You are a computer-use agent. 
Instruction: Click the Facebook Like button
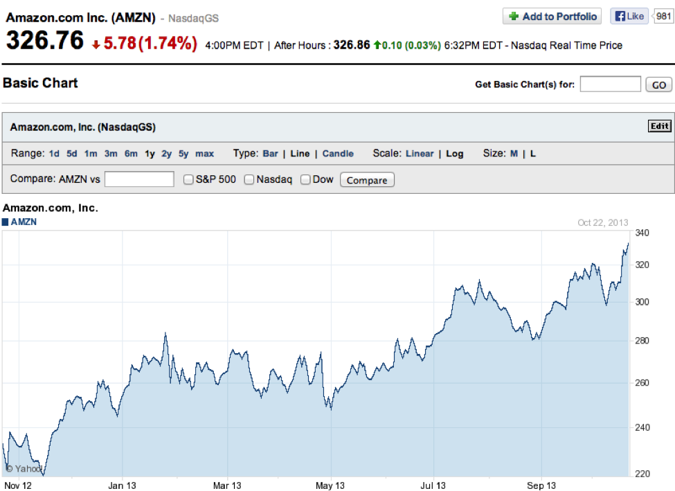click(629, 17)
